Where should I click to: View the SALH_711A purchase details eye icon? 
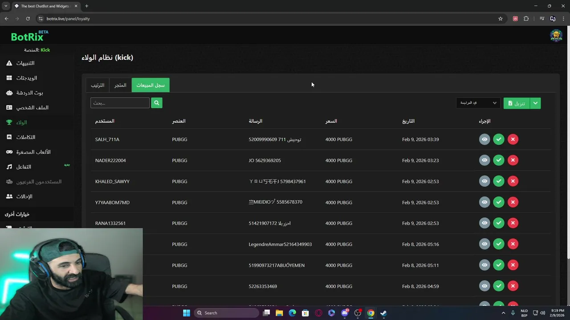tap(484, 139)
